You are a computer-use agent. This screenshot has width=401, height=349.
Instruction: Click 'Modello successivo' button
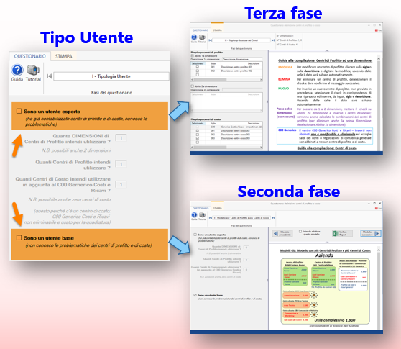coord(371,233)
